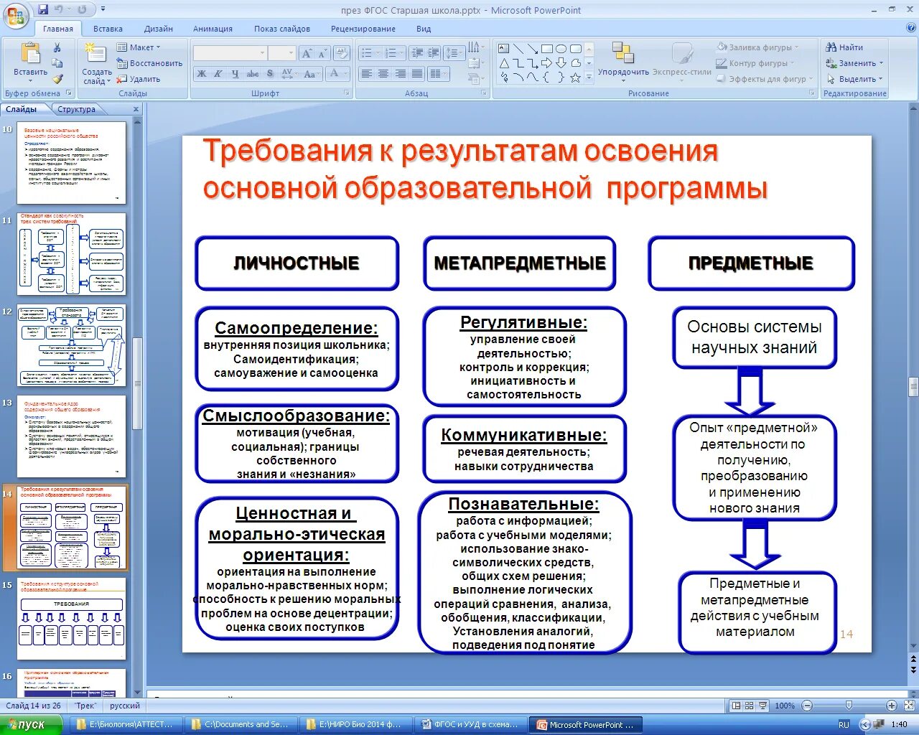The image size is (919, 735).
Task: Open Выделить selection dropdown
Action: tap(855, 79)
